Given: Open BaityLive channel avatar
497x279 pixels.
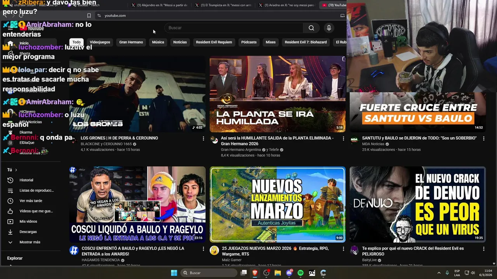Looking at the screenshot, I should tap(354, 250).
